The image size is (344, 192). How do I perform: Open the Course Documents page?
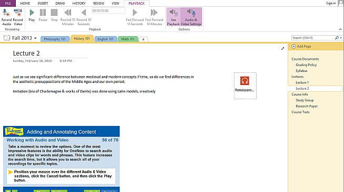tap(305, 59)
